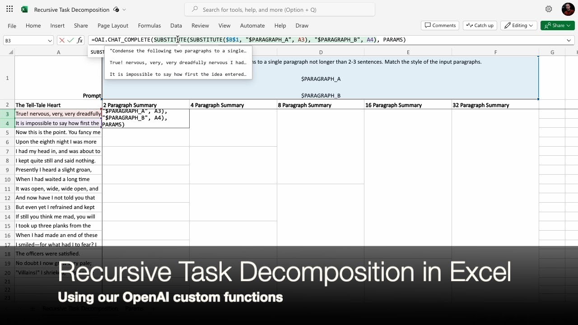This screenshot has width=578, height=325.
Task: Select cell "When I had made an end of these"
Action: [58, 235]
